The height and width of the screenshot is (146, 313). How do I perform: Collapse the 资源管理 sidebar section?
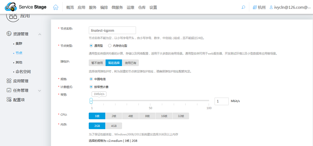[40, 34]
